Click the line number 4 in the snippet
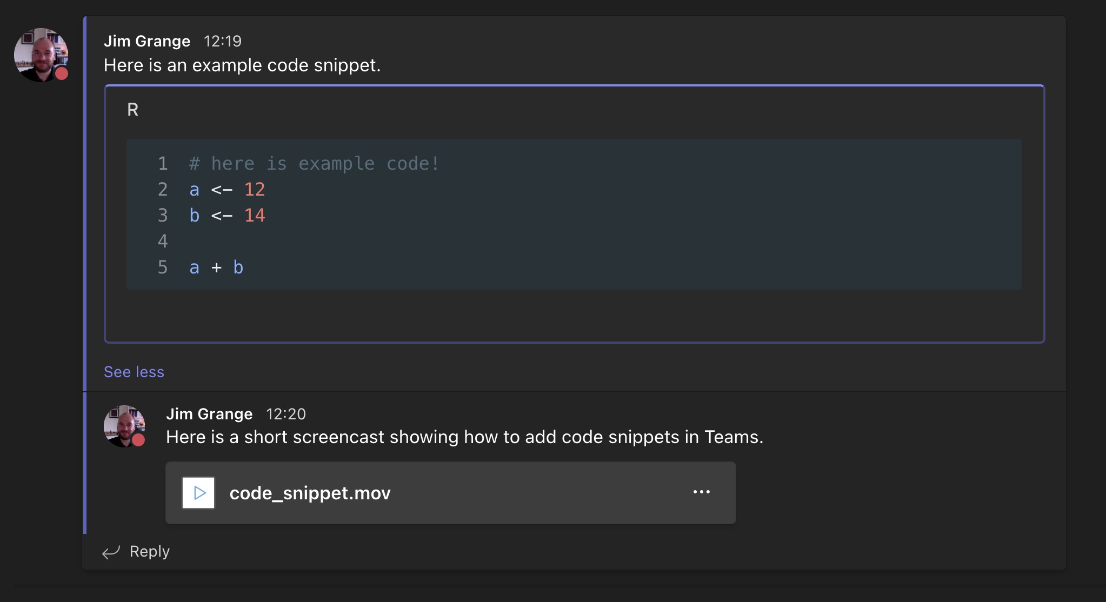 (163, 241)
